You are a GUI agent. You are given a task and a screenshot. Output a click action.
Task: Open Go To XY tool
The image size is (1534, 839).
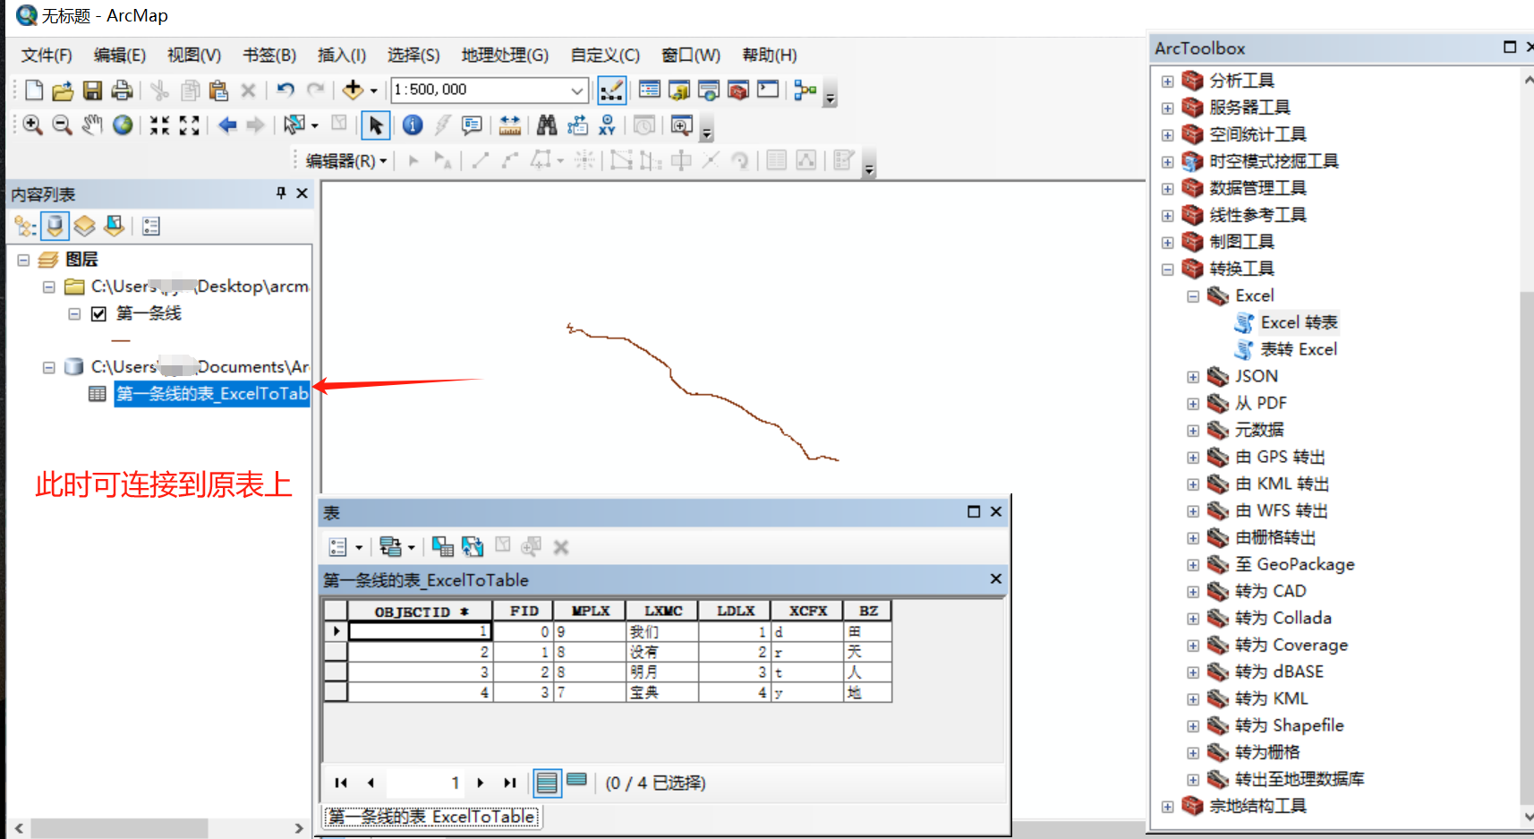coord(607,125)
